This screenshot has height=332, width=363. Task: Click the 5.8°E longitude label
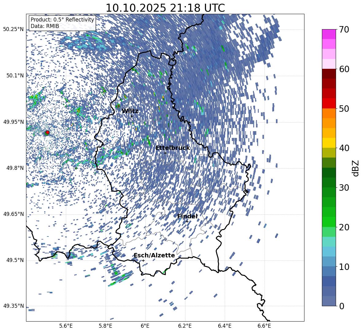coord(105,326)
